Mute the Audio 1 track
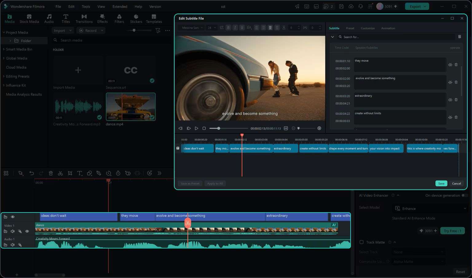This screenshot has width=472, height=278. click(13, 245)
